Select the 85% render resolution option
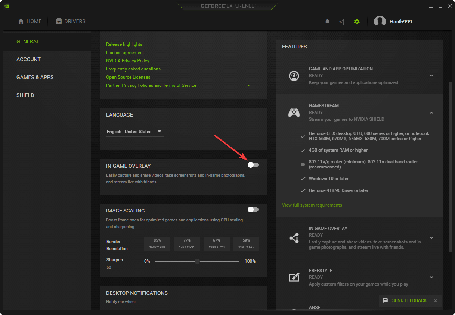The image size is (455, 315). click(157, 243)
